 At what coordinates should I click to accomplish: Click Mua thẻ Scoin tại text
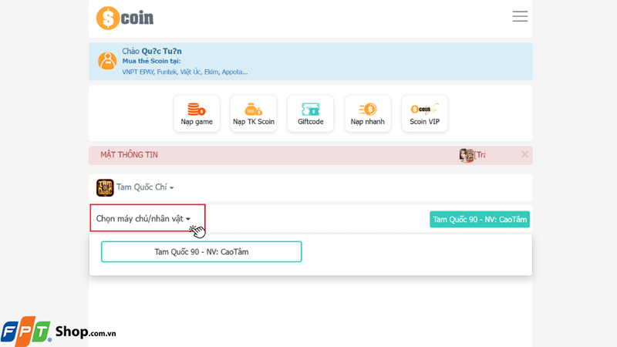point(151,61)
